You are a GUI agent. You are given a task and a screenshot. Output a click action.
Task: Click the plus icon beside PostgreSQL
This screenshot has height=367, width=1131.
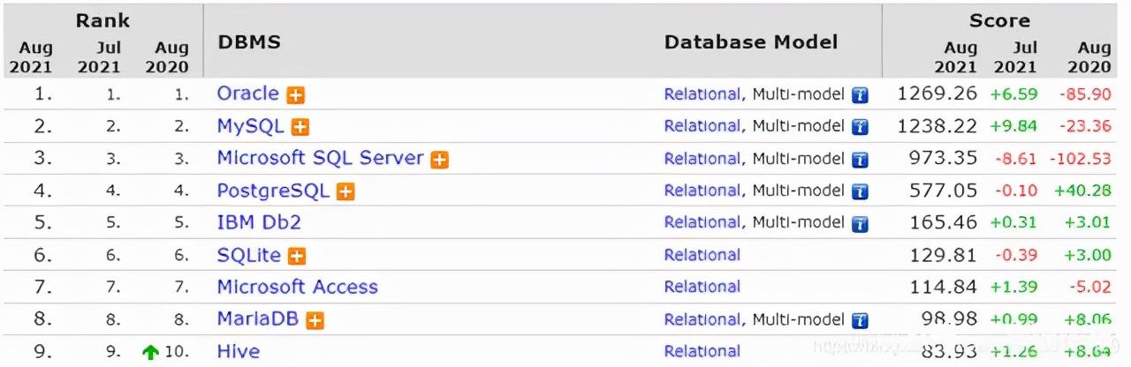point(345,191)
